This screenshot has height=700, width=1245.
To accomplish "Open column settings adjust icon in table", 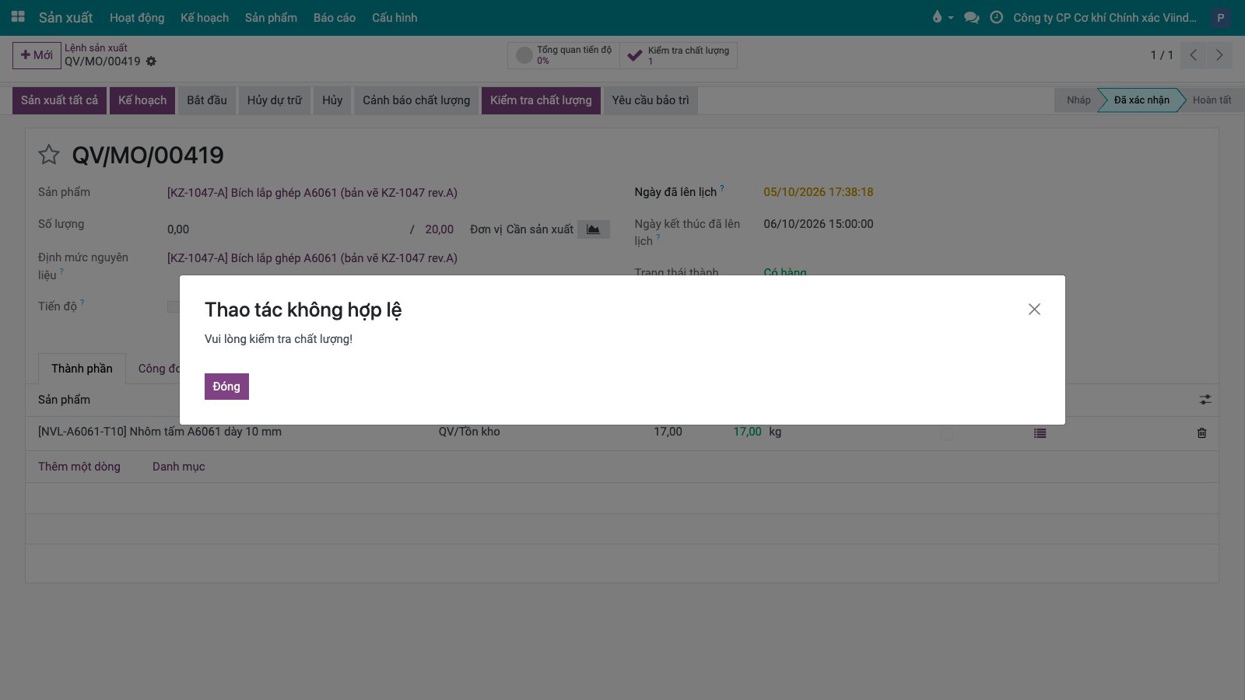I will (x=1205, y=400).
